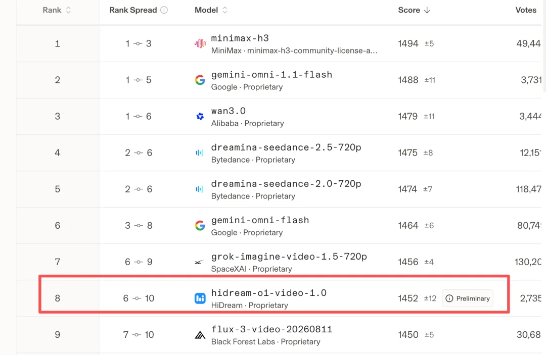
Task: Open the minimax-h3 model link
Action: pyautogui.click(x=240, y=38)
